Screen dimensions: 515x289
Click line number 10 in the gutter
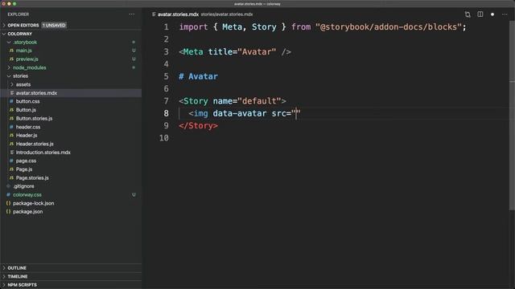[x=164, y=138]
